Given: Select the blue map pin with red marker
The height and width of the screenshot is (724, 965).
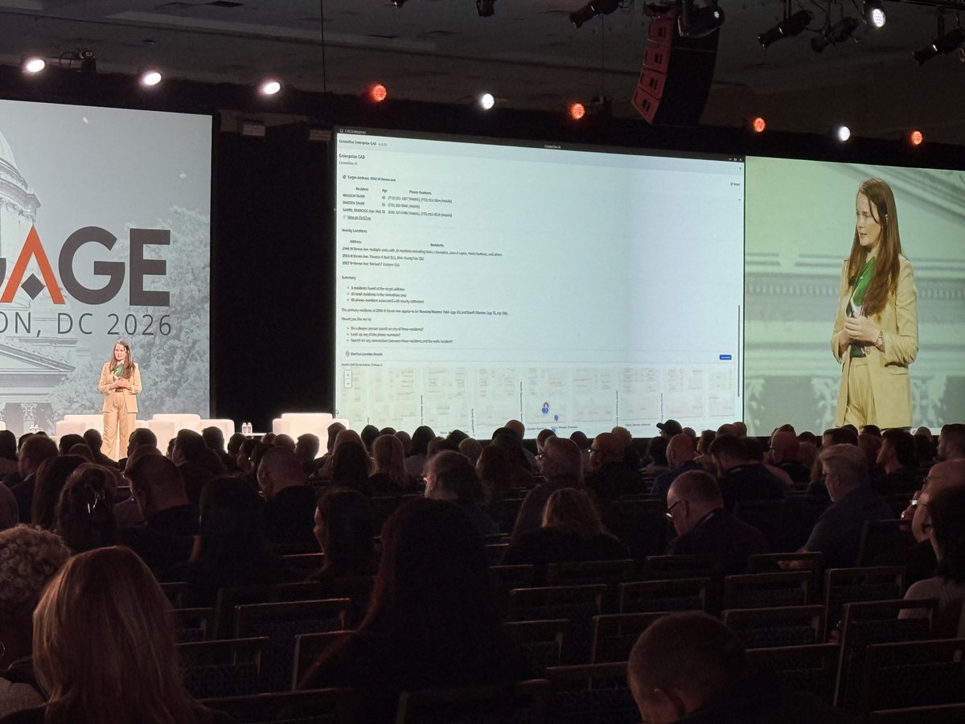Looking at the screenshot, I should [545, 407].
